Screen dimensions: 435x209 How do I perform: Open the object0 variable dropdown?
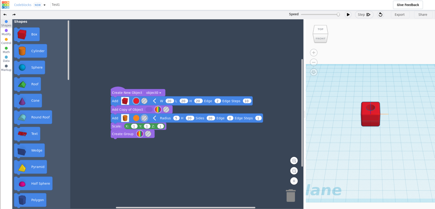(154, 93)
